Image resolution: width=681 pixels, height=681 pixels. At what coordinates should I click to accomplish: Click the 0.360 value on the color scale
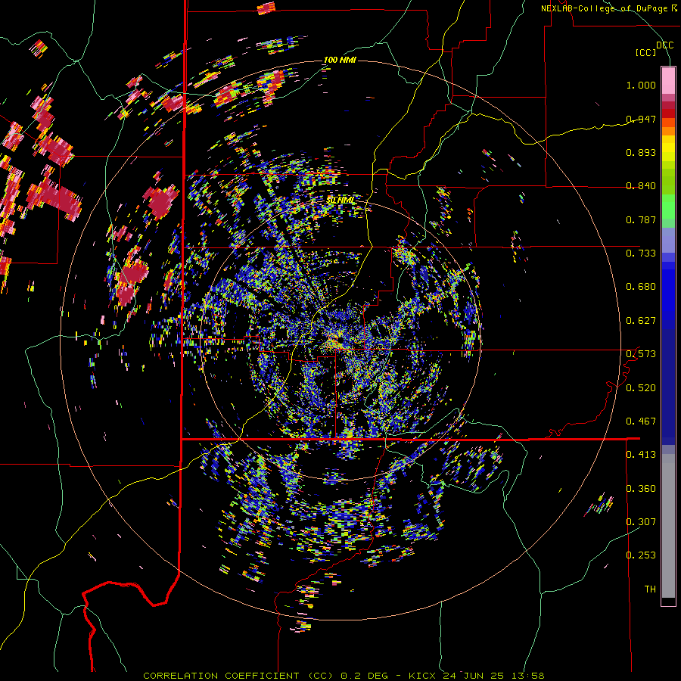pos(641,489)
